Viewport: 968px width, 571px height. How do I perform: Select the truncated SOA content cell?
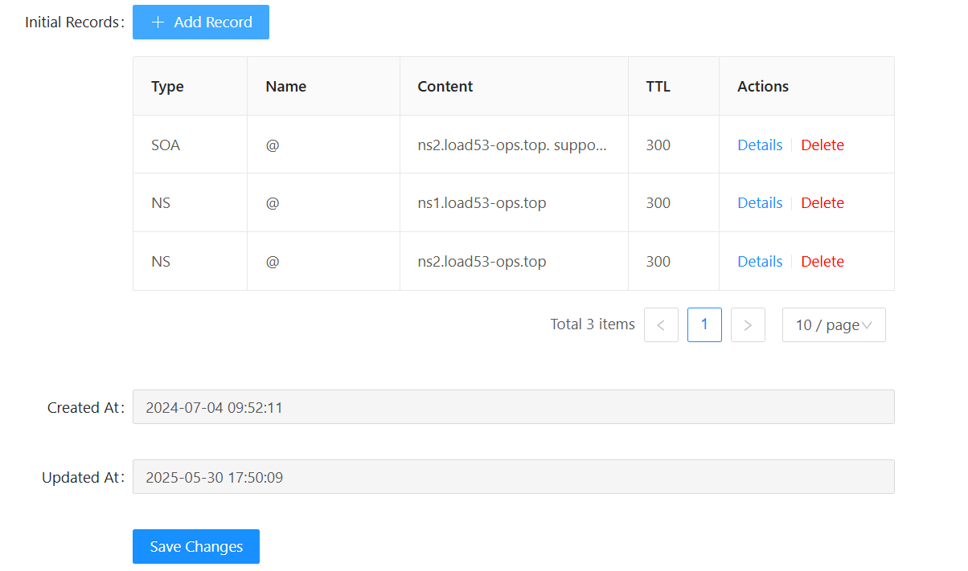(512, 145)
